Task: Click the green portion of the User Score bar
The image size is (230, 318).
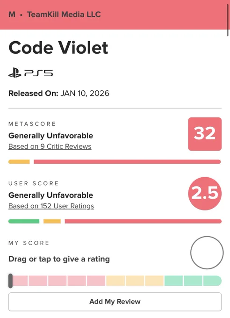Action: point(24,221)
